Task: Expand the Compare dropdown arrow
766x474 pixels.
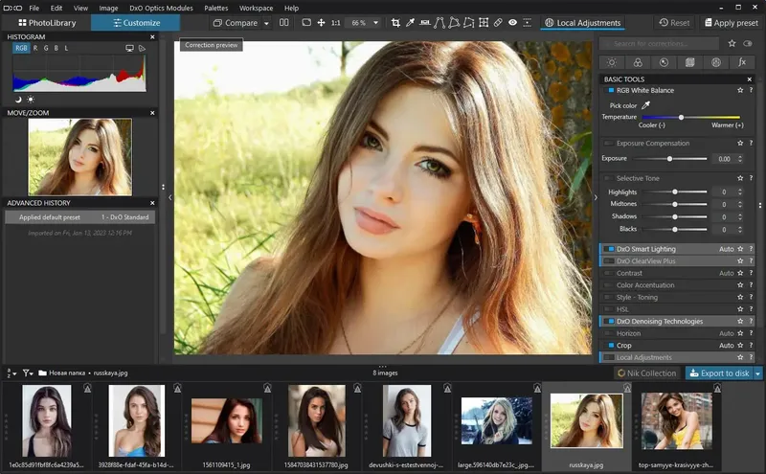Action: point(264,22)
